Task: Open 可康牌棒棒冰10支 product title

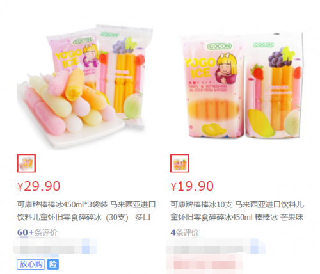Action: tap(237, 211)
